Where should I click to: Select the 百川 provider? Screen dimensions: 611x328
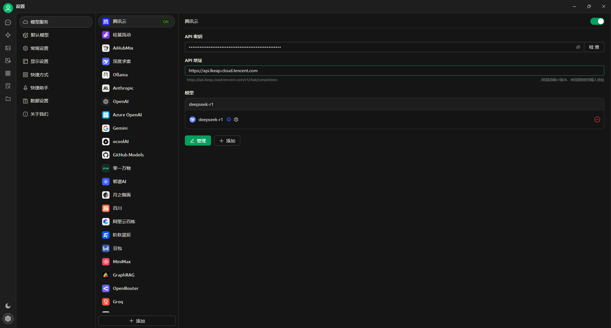(136, 208)
